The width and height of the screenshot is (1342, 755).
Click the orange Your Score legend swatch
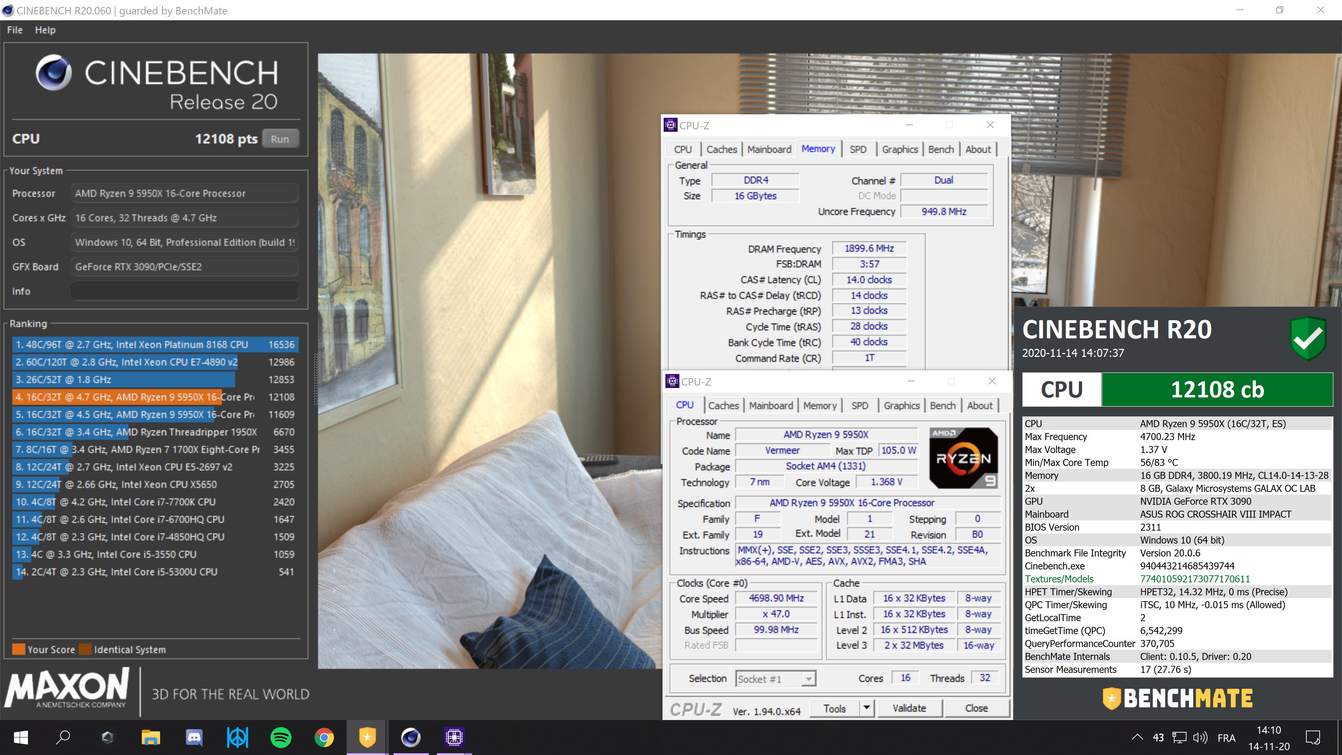pyautogui.click(x=19, y=649)
